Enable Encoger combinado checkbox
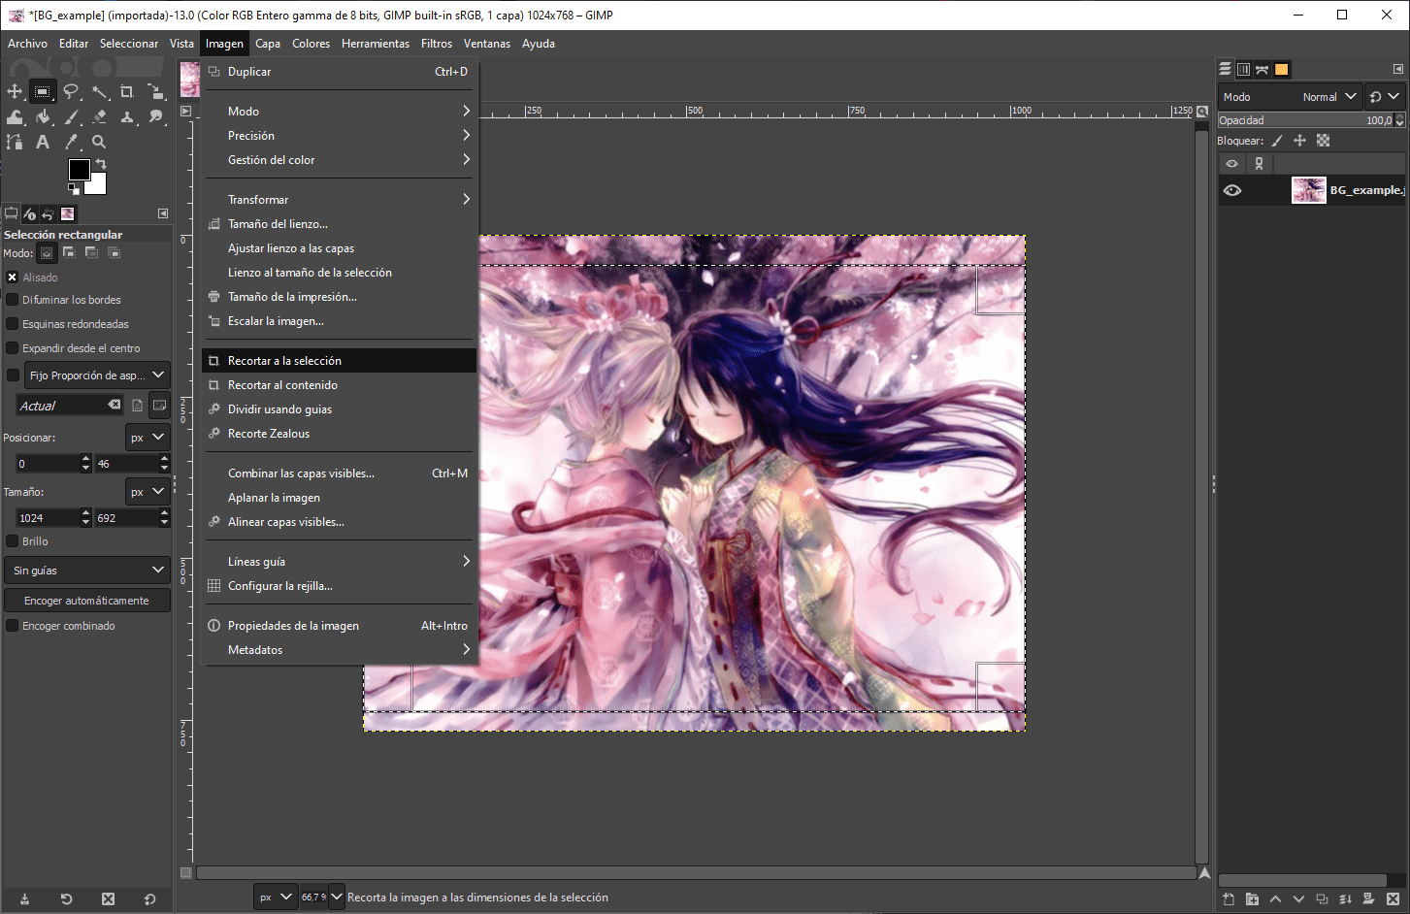 tap(13, 626)
